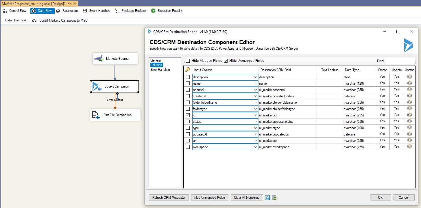Image resolution: width=421 pixels, height=208 pixels.
Task: Expand the folder.type input column dropdown
Action: tap(255, 109)
